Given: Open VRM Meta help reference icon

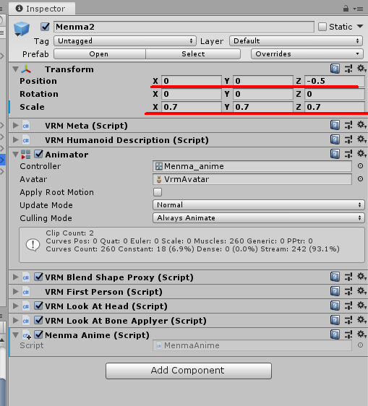Looking at the screenshot, I should click(335, 125).
